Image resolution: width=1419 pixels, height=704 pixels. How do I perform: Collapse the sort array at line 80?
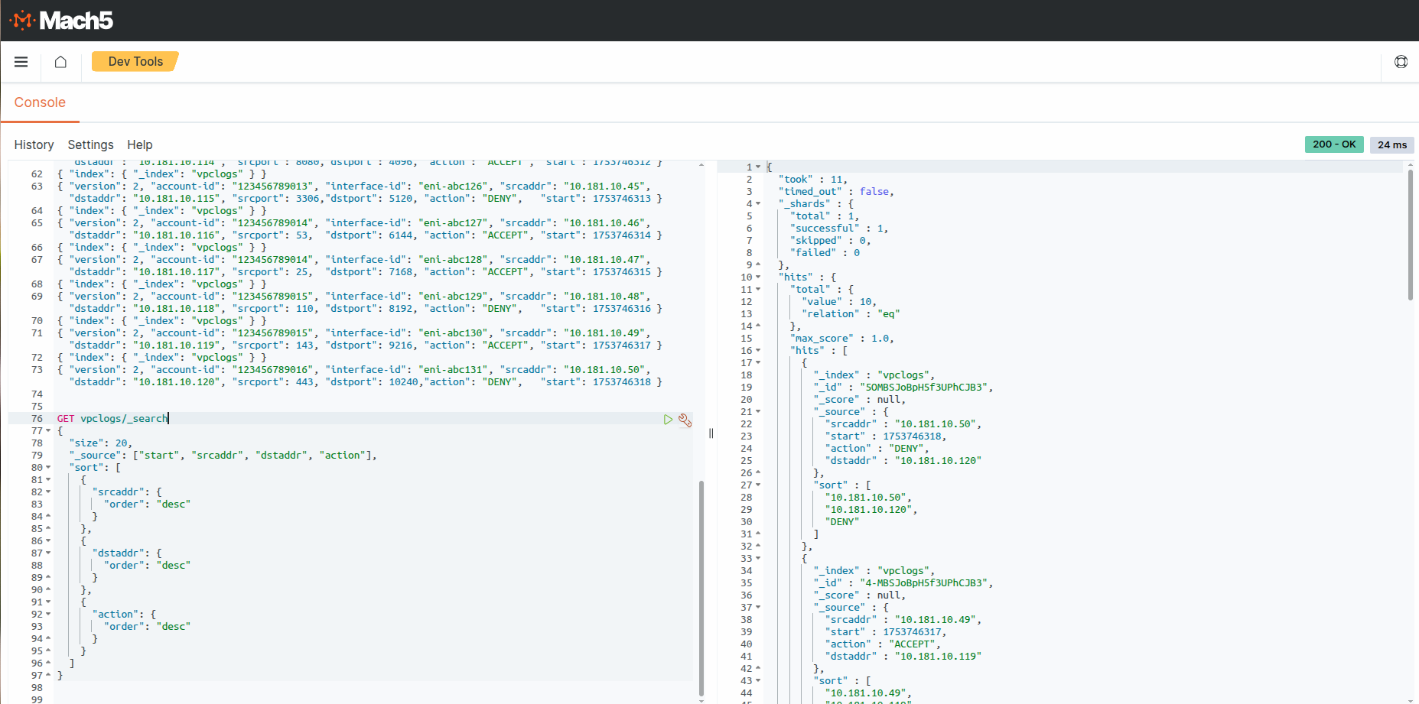(x=48, y=468)
